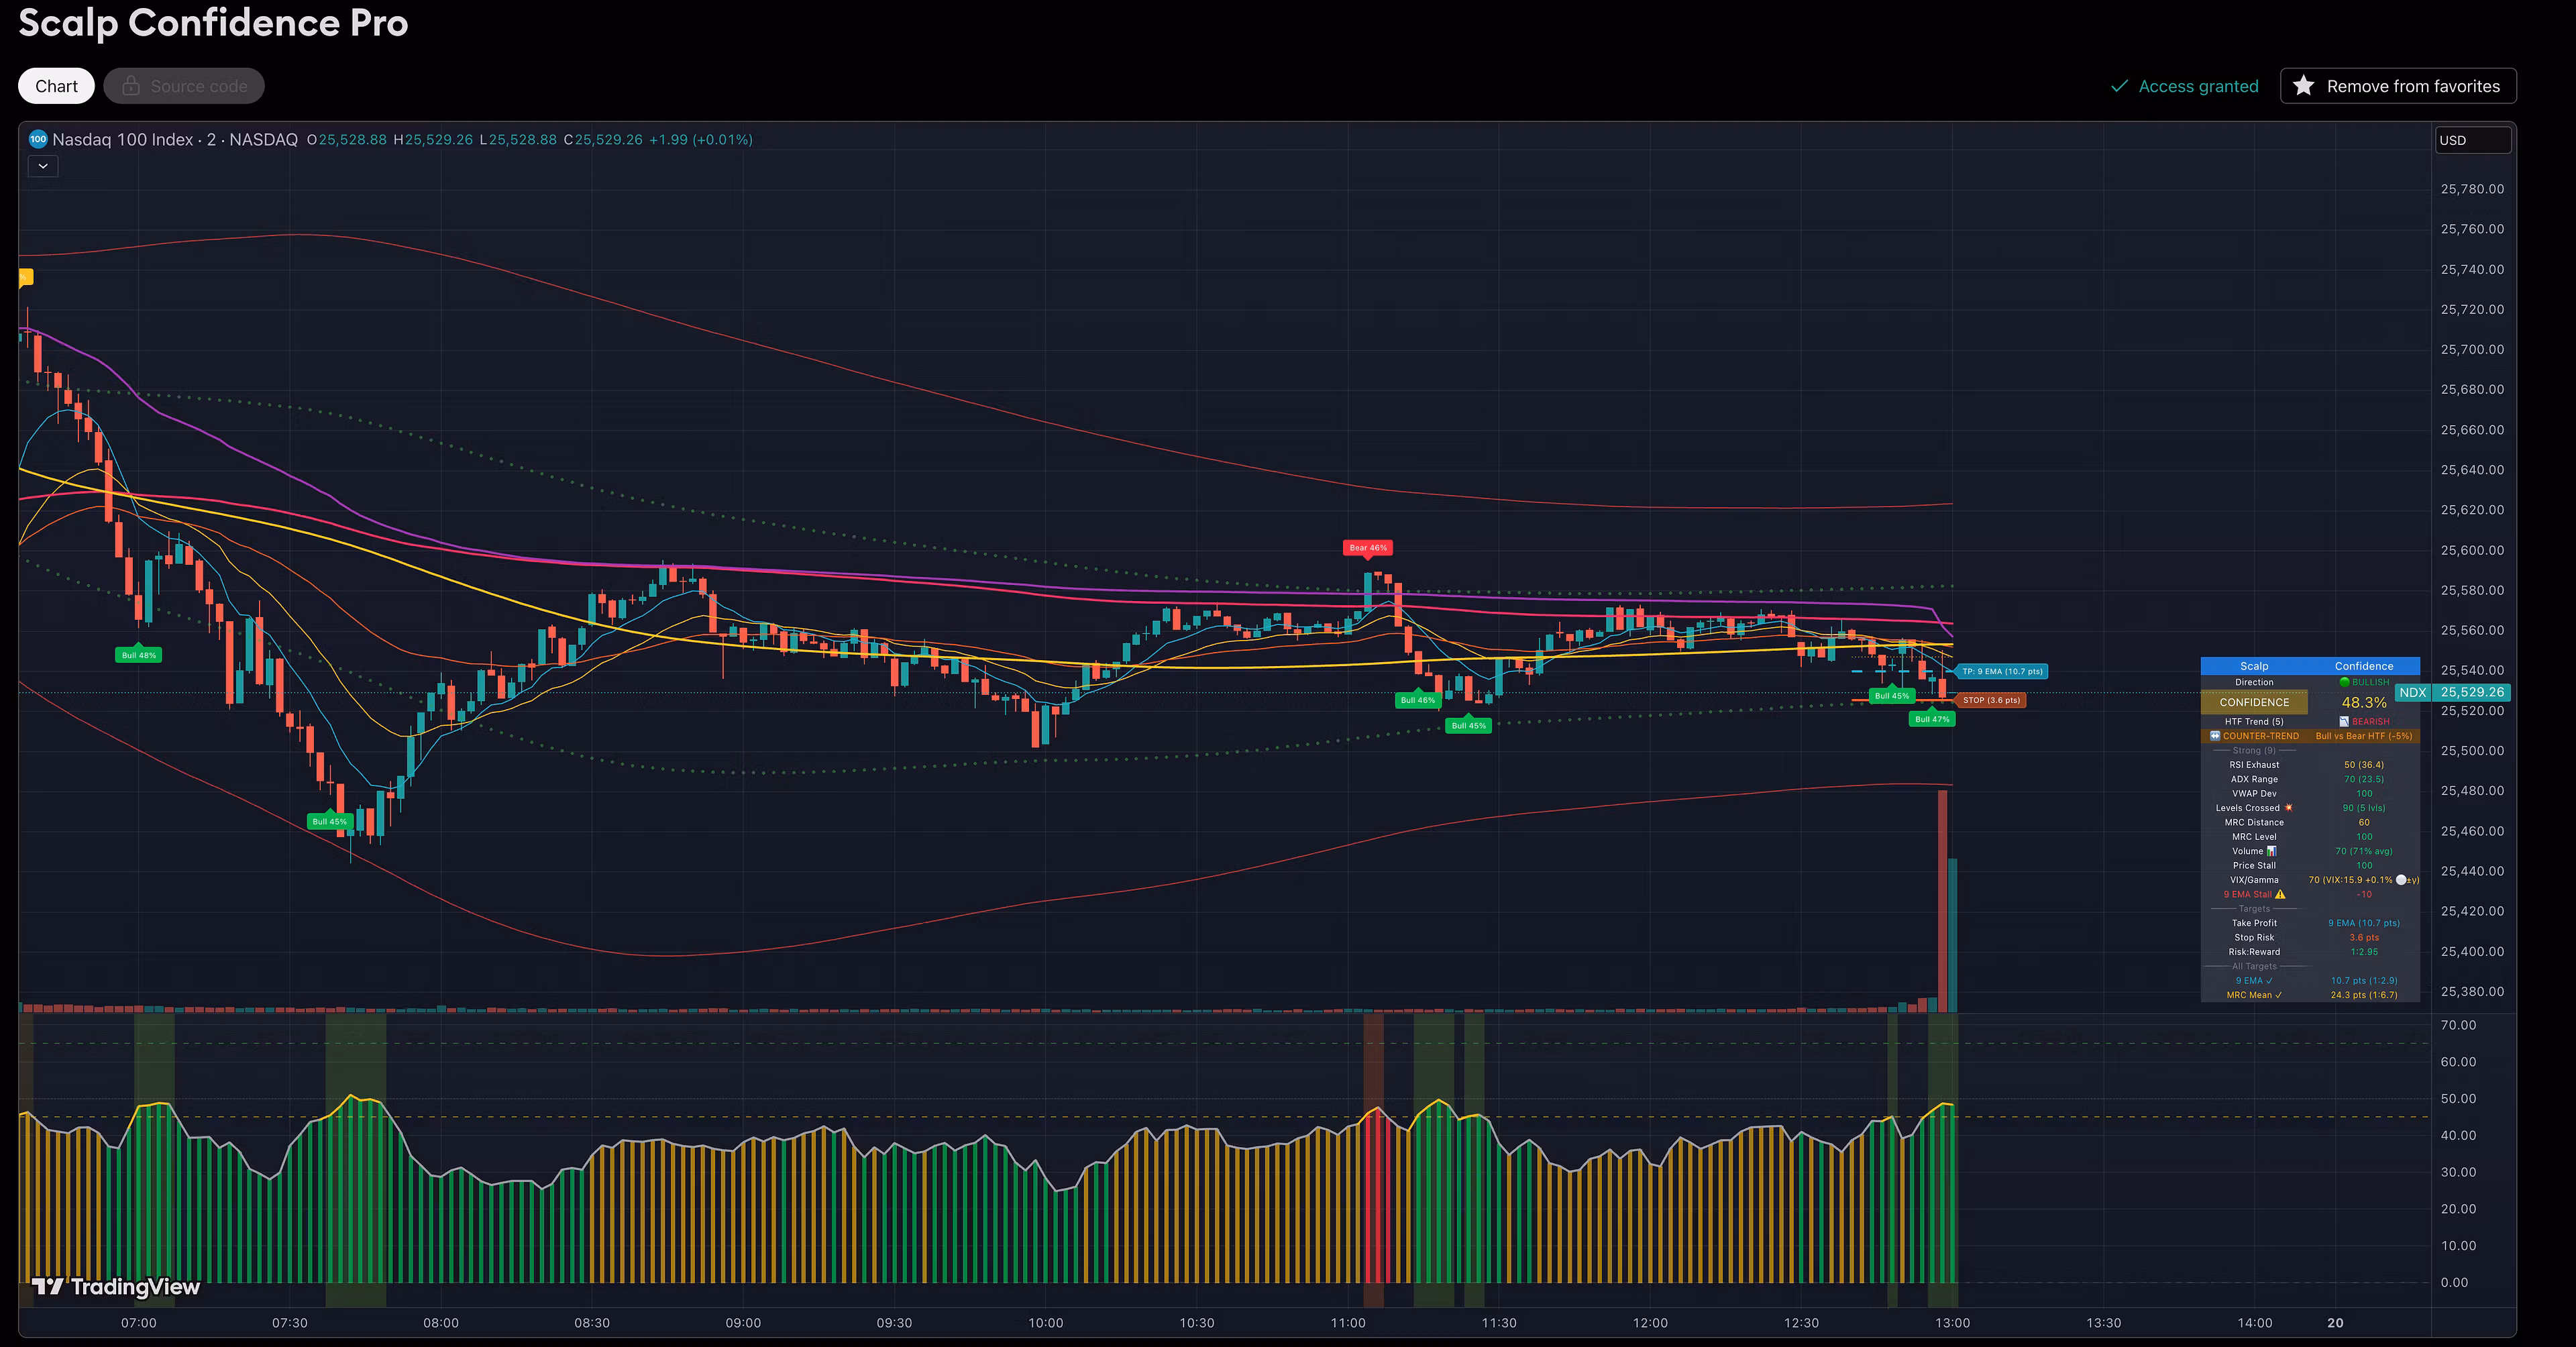The height and width of the screenshot is (1347, 2576).
Task: Click the RSI Exhaust row label
Action: [x=2254, y=765]
